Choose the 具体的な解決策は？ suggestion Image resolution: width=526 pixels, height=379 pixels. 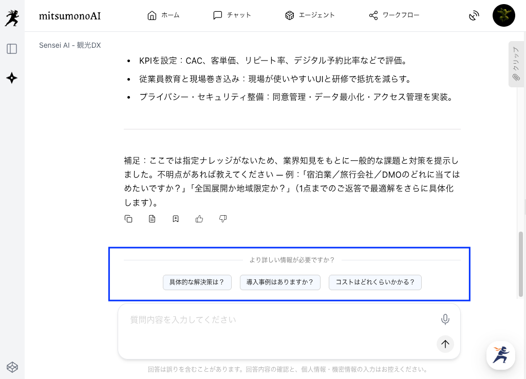point(197,282)
